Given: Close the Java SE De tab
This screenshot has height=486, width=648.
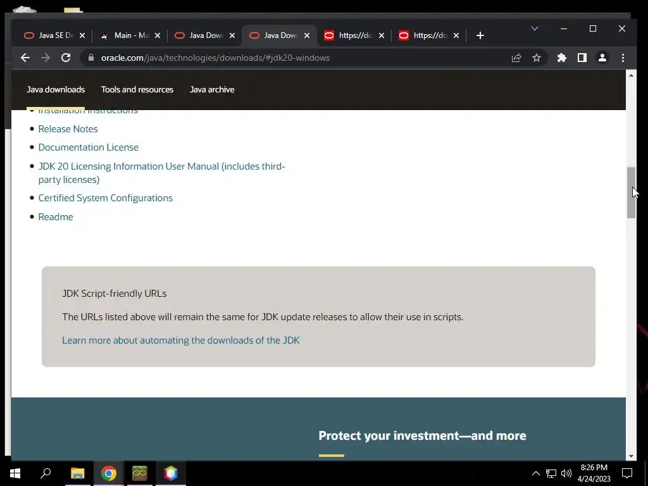Looking at the screenshot, I should pos(82,35).
